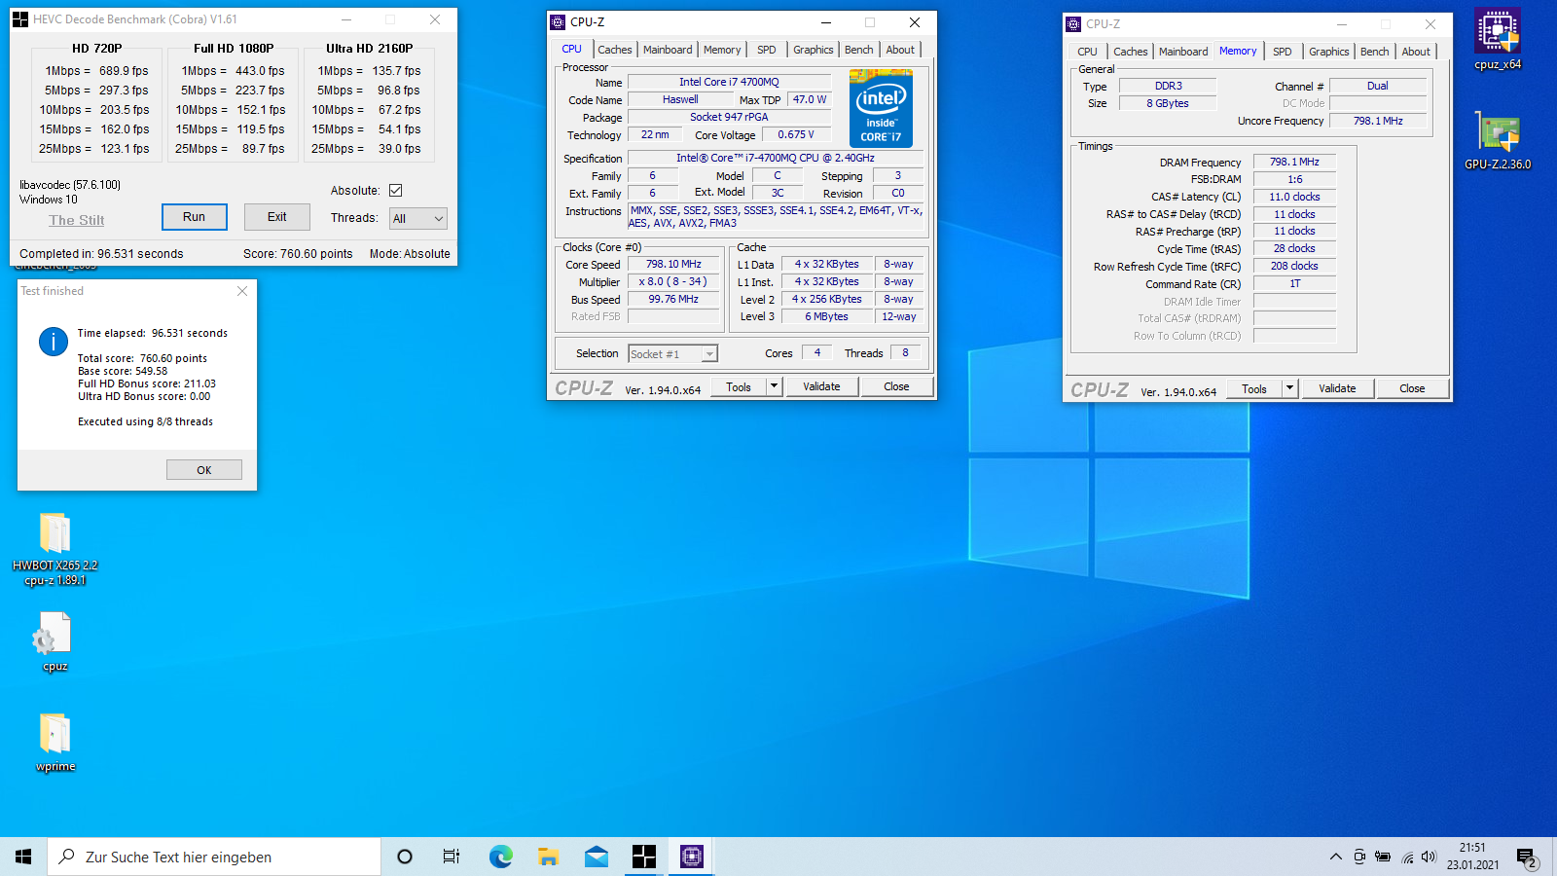Image resolution: width=1557 pixels, height=876 pixels.
Task: Open the network tray icon
Action: tap(1407, 857)
